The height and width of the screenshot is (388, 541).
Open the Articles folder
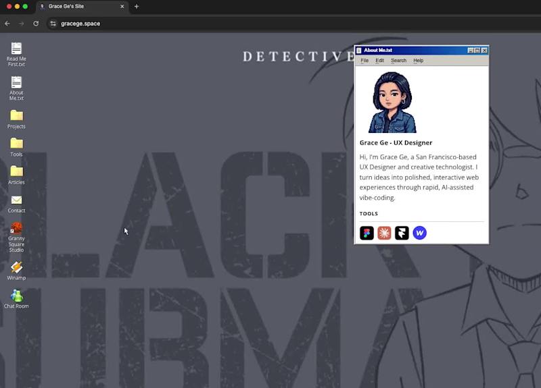[x=16, y=175]
